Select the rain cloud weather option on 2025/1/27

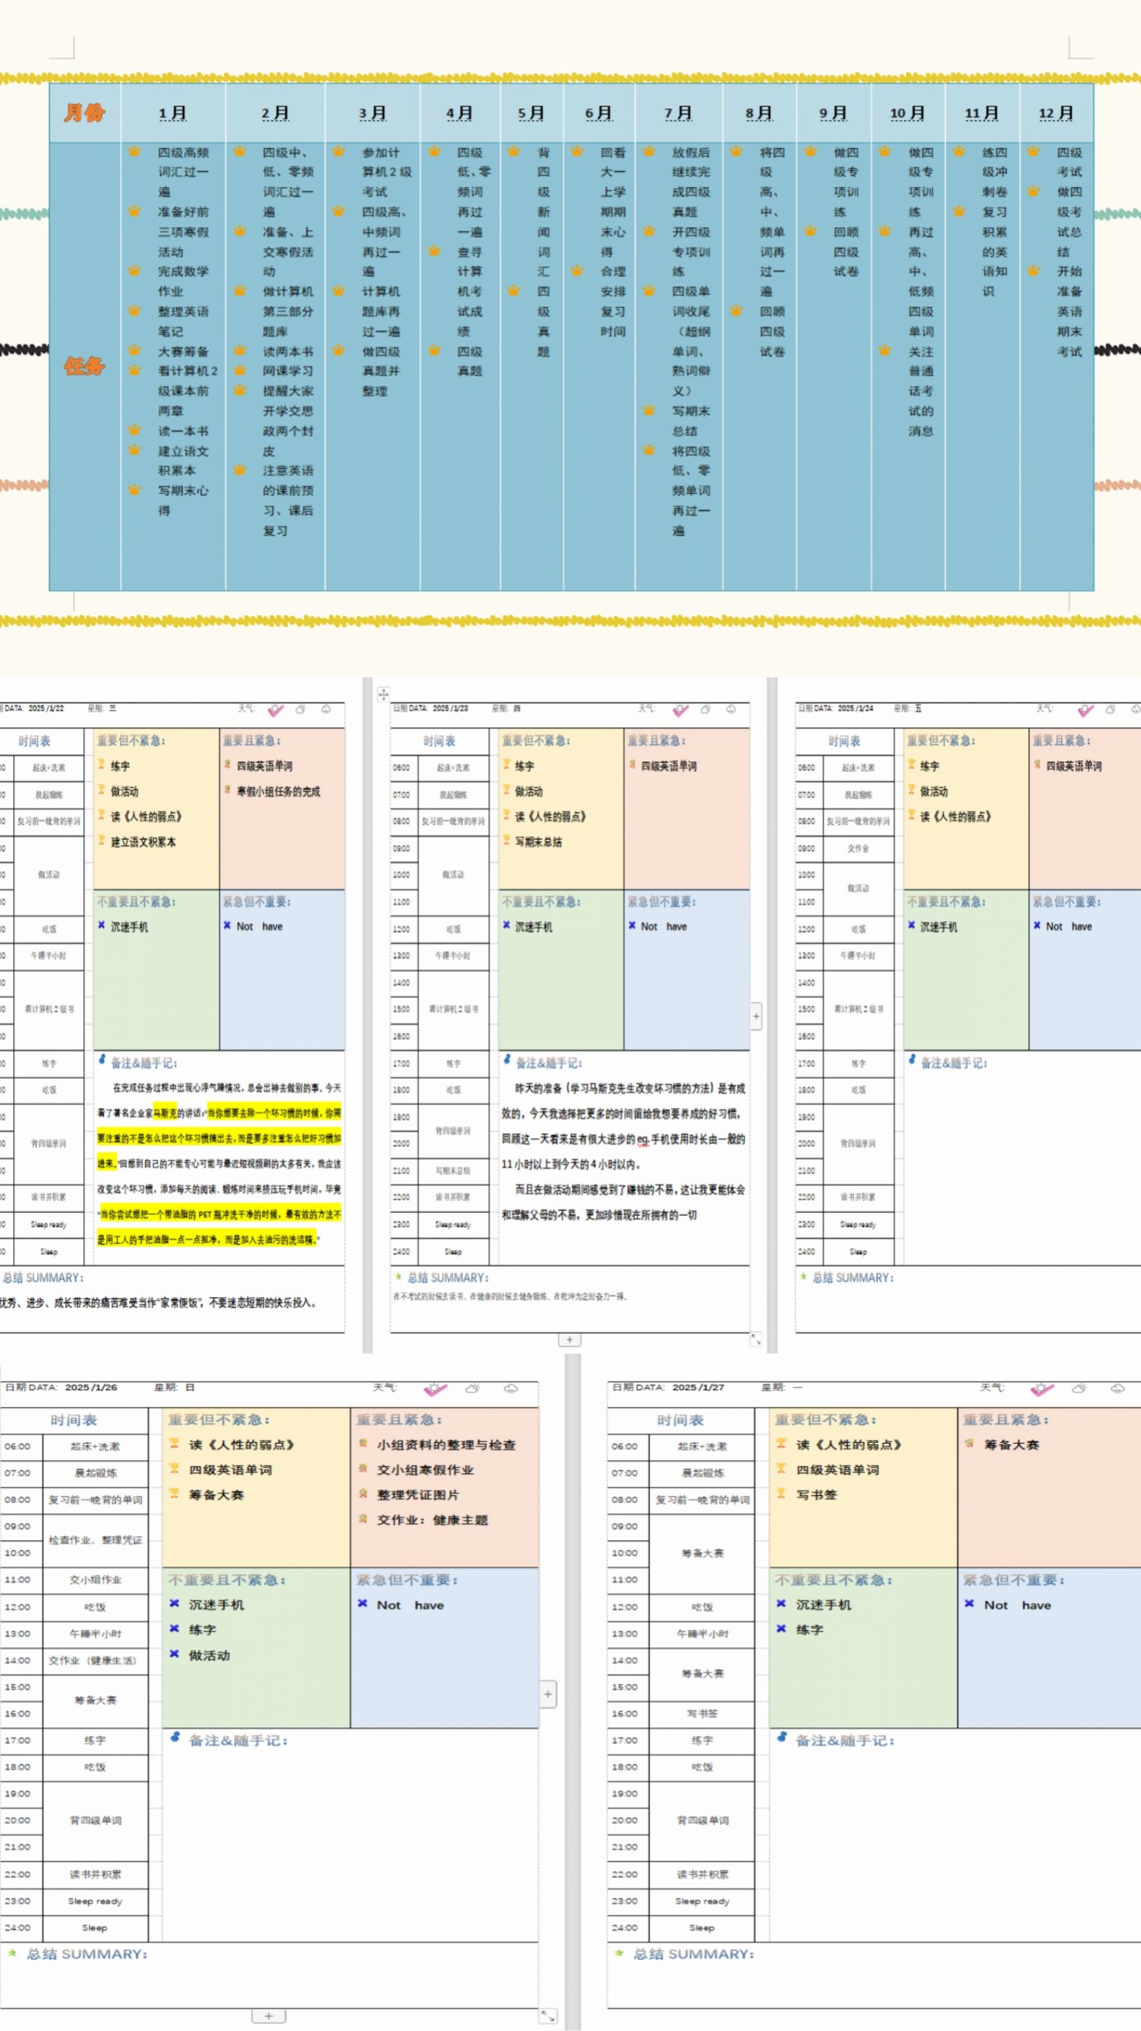1118,1388
